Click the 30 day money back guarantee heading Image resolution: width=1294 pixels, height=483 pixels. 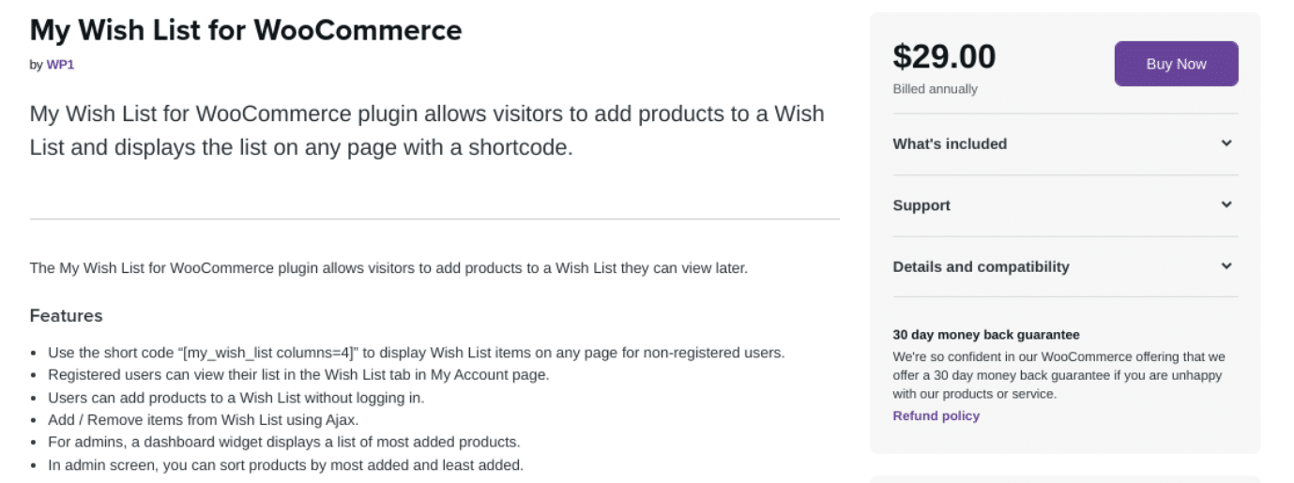986,335
